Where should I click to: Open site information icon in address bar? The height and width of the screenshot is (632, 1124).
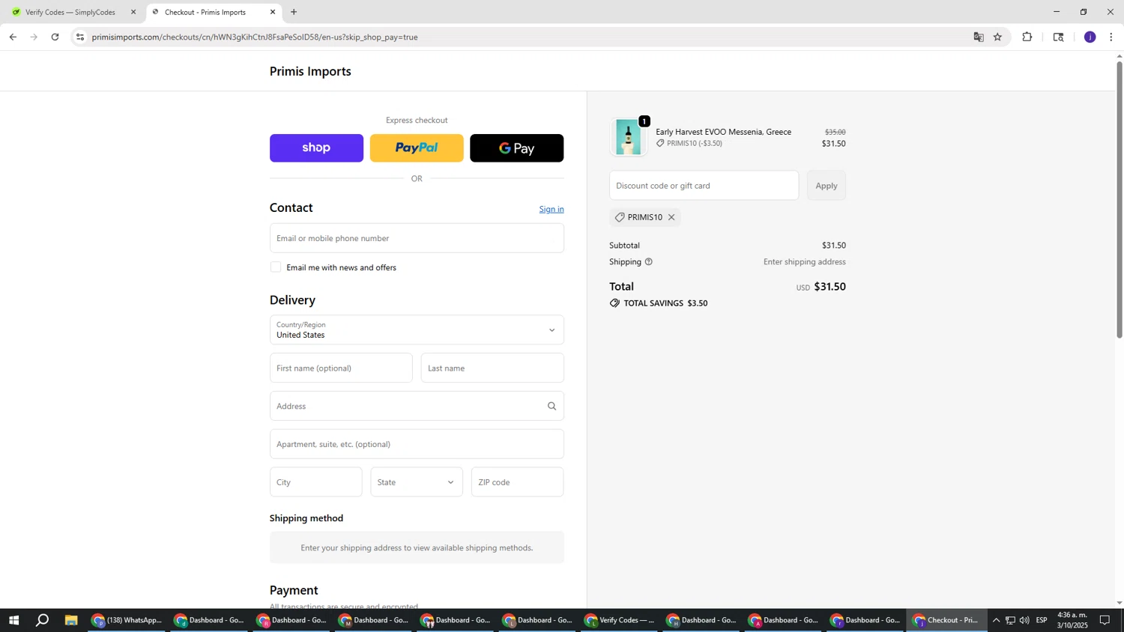80,37
